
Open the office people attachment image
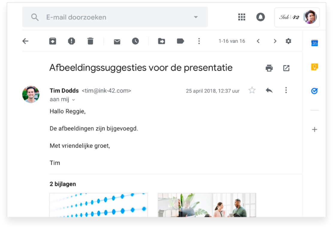[x=207, y=205]
